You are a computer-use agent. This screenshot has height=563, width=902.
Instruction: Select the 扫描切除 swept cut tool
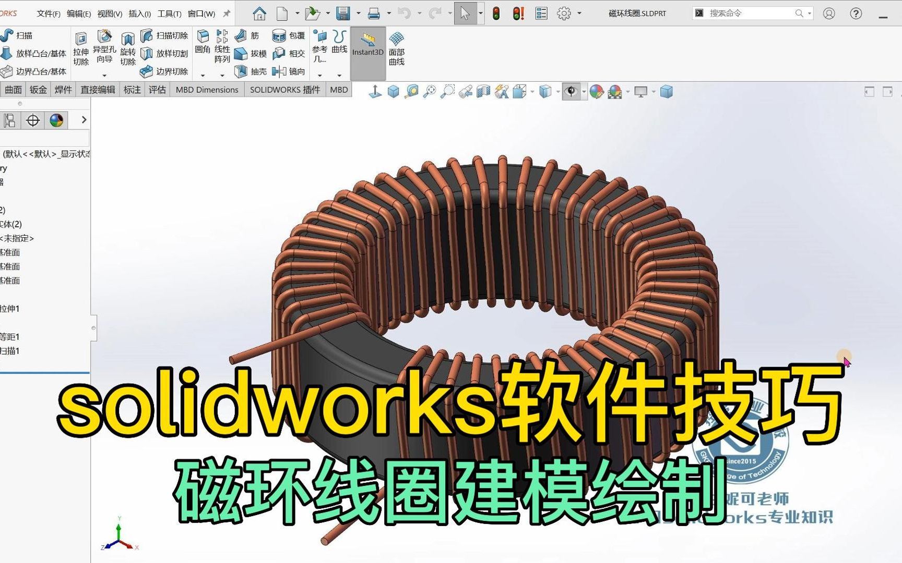pyautogui.click(x=164, y=35)
